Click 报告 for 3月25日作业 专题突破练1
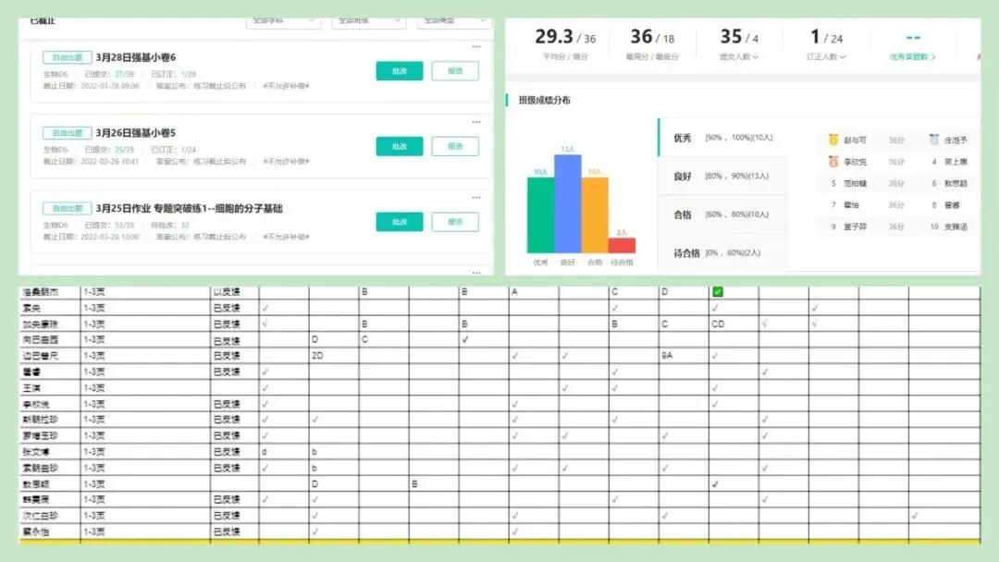Image resolution: width=999 pixels, height=562 pixels. click(455, 222)
